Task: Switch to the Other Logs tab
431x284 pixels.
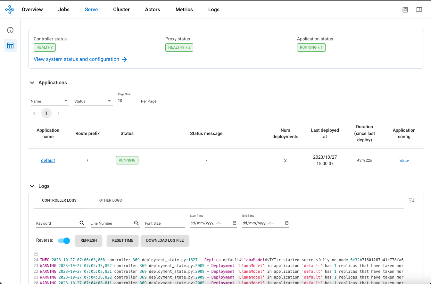Action: click(x=111, y=200)
